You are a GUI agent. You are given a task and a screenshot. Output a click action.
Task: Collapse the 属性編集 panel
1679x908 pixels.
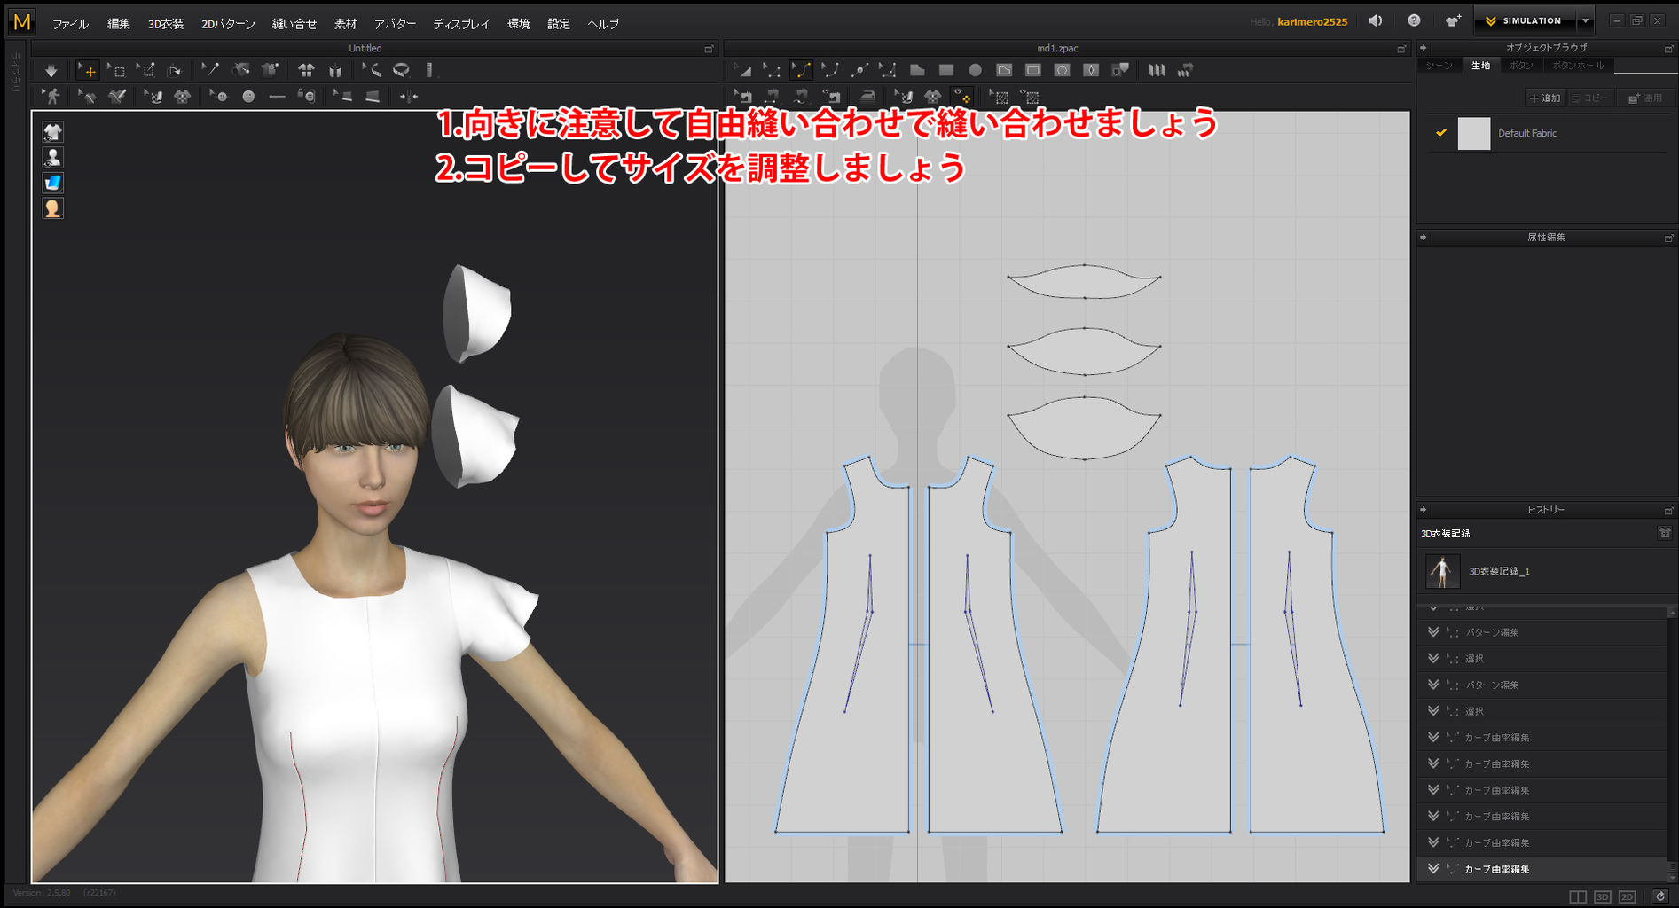click(x=1423, y=238)
